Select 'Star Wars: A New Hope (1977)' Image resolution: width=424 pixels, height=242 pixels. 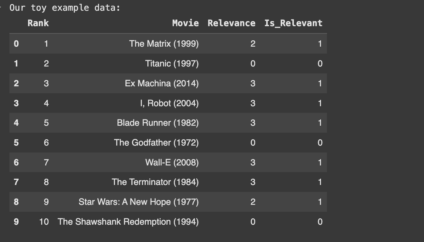[x=139, y=202]
